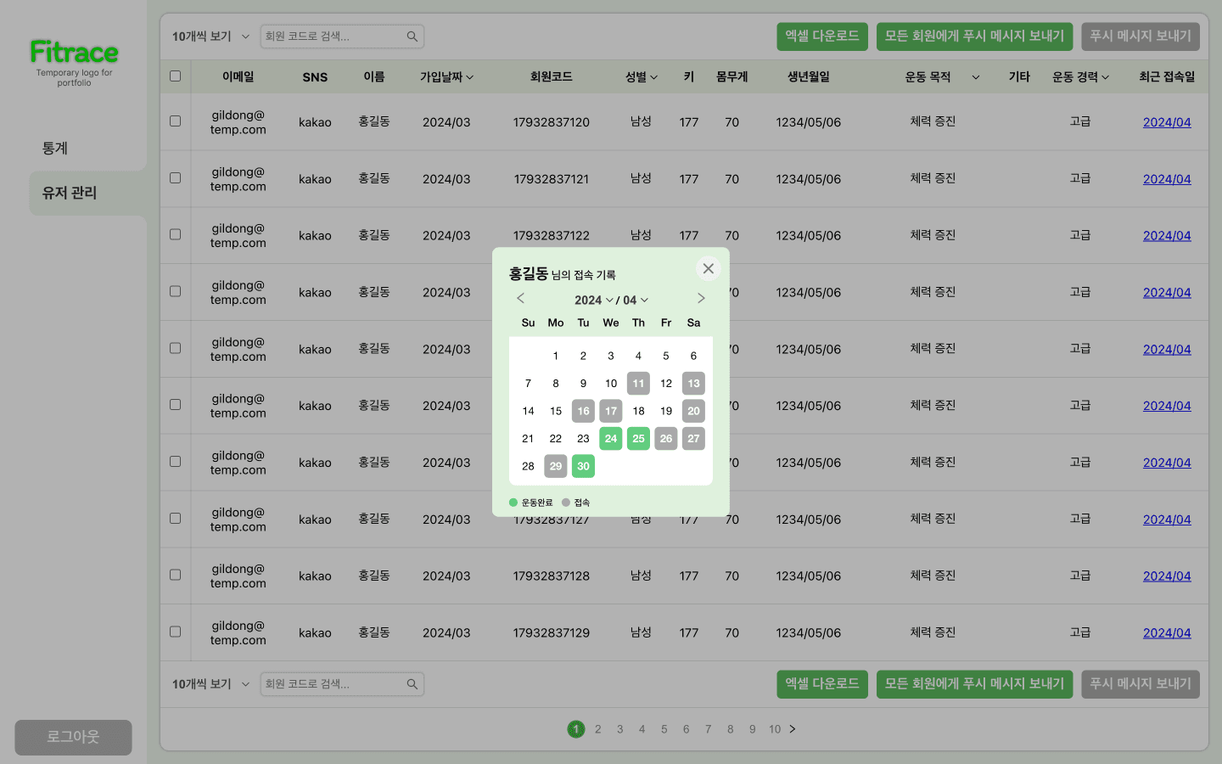Viewport: 1222px width, 764px height.
Task: Check the last row checkbox for 17932837129
Action: click(176, 632)
